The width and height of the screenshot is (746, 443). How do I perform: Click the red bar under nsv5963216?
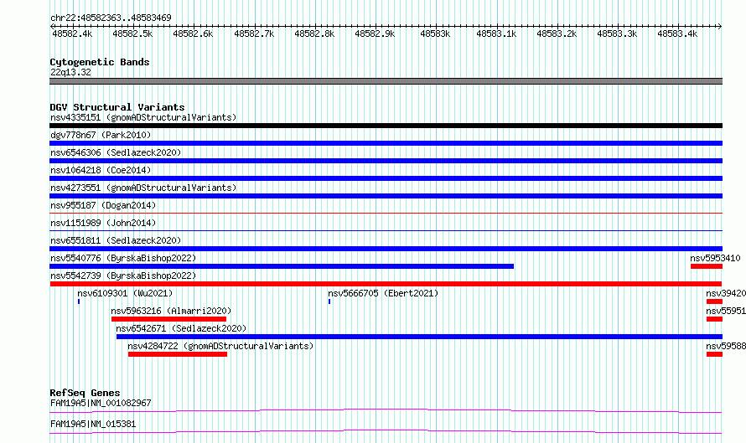pos(168,319)
